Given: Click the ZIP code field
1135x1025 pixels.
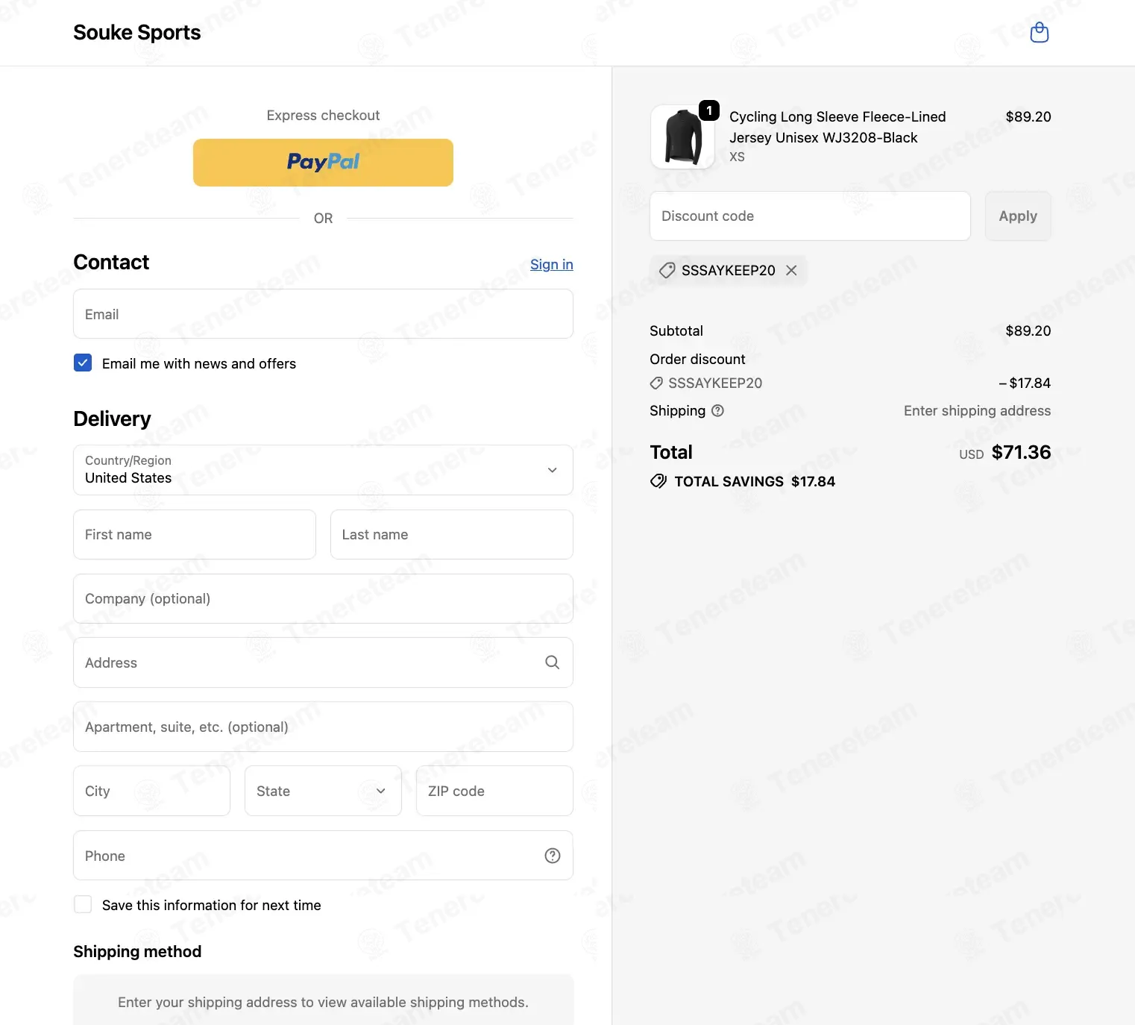Looking at the screenshot, I should pyautogui.click(x=494, y=791).
